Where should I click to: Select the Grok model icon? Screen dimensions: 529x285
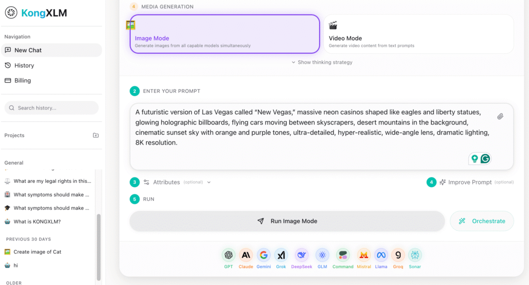[281, 255]
